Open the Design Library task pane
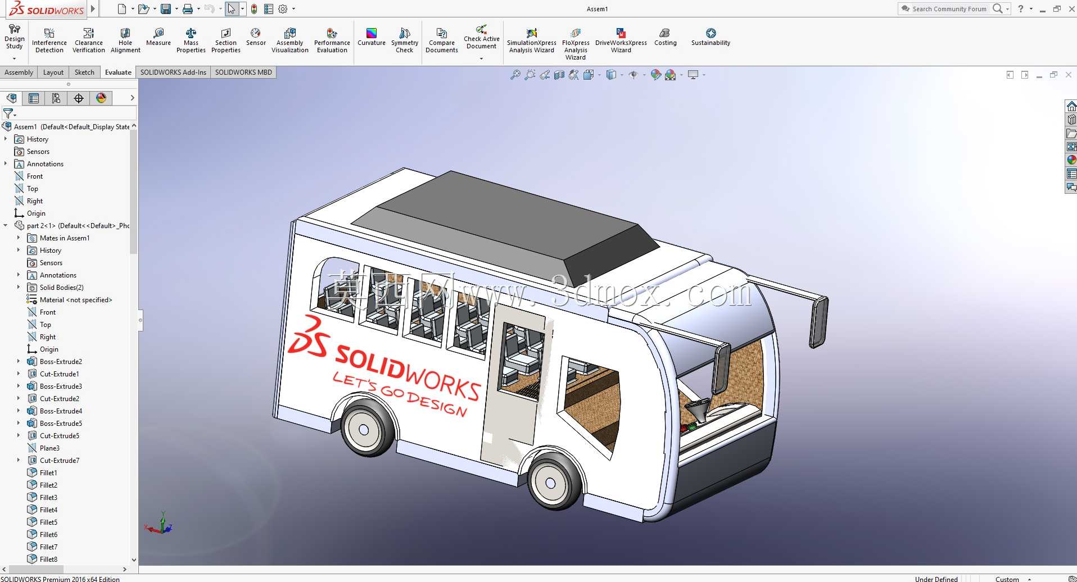Viewport: 1077px width, 582px height. pyautogui.click(x=1071, y=120)
